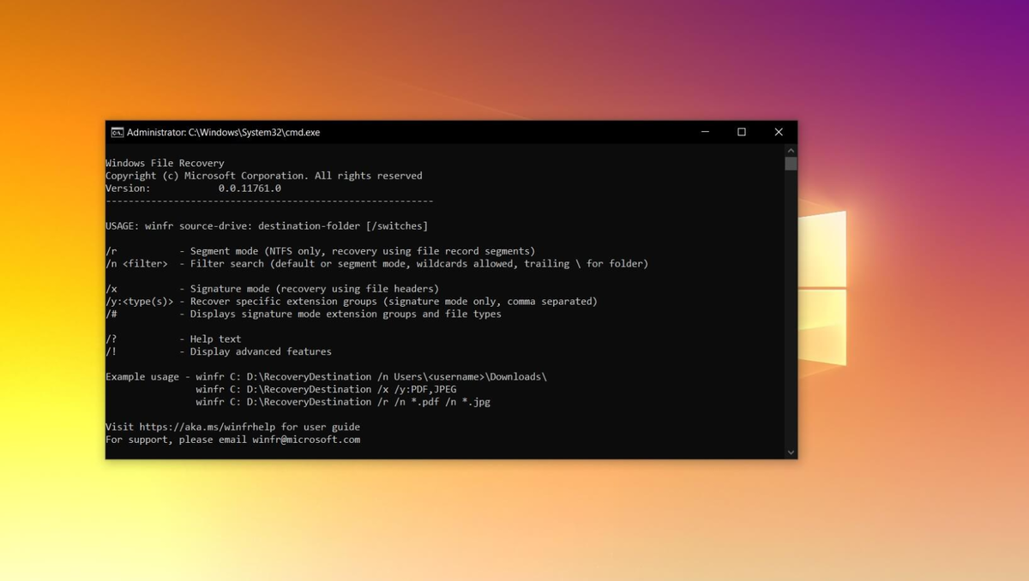Click the 'USAGE: winfr source-drive:' line
This screenshot has height=581, width=1029.
(267, 225)
